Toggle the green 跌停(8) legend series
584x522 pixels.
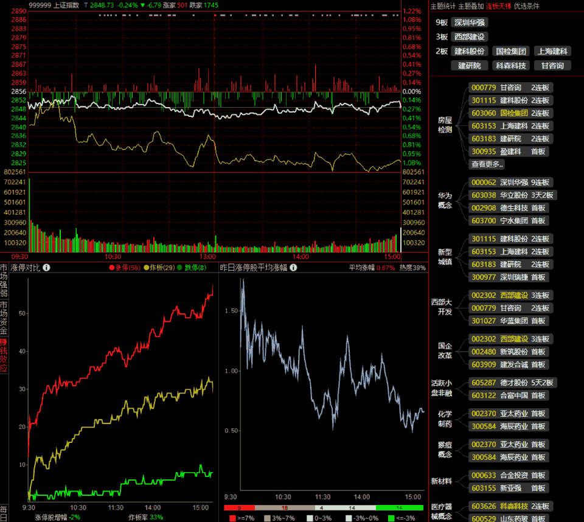click(192, 268)
